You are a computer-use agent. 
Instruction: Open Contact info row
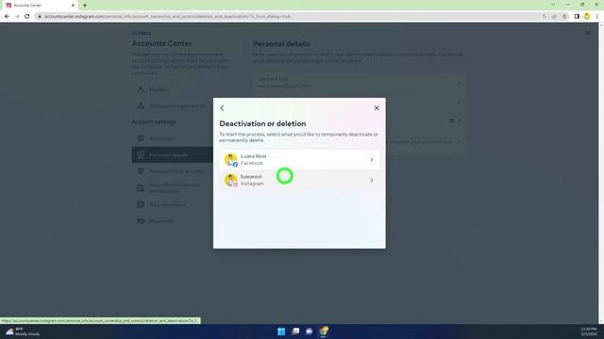tap(359, 82)
